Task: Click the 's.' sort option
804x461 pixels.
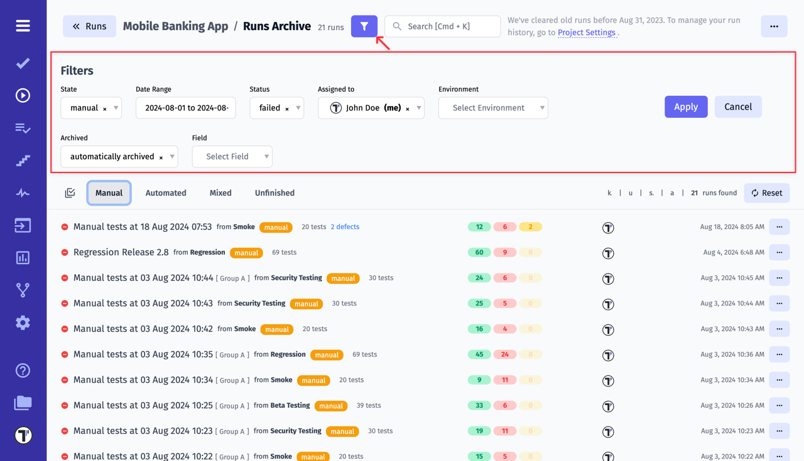Action: (651, 193)
